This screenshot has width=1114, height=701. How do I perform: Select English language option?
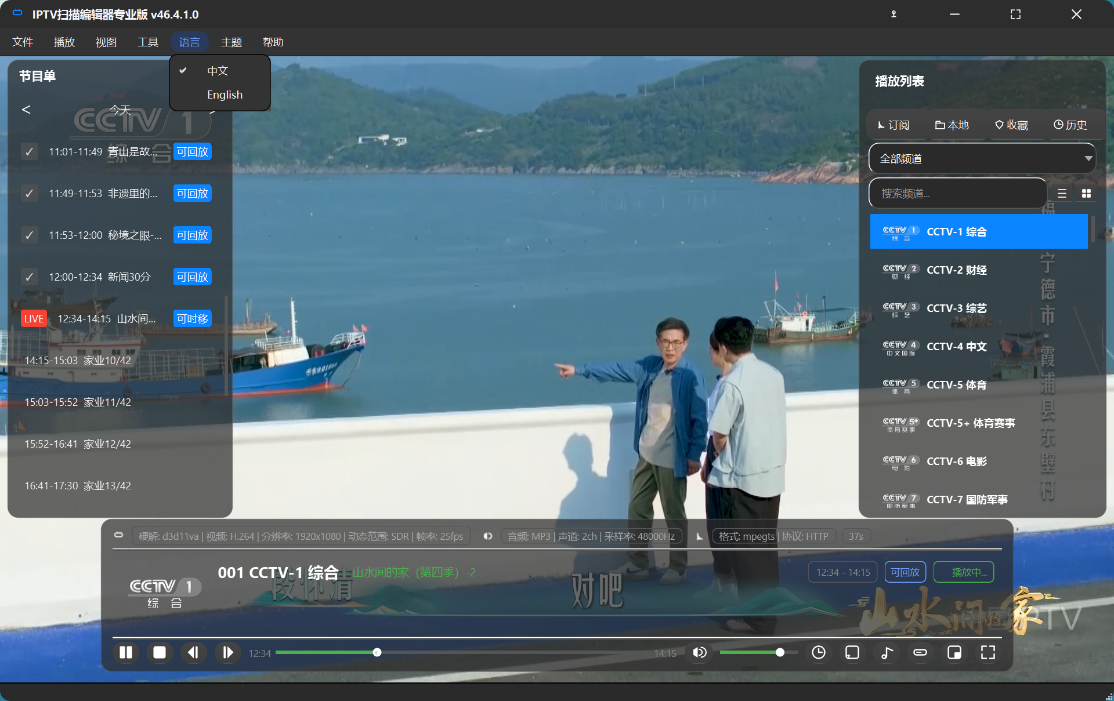(219, 95)
